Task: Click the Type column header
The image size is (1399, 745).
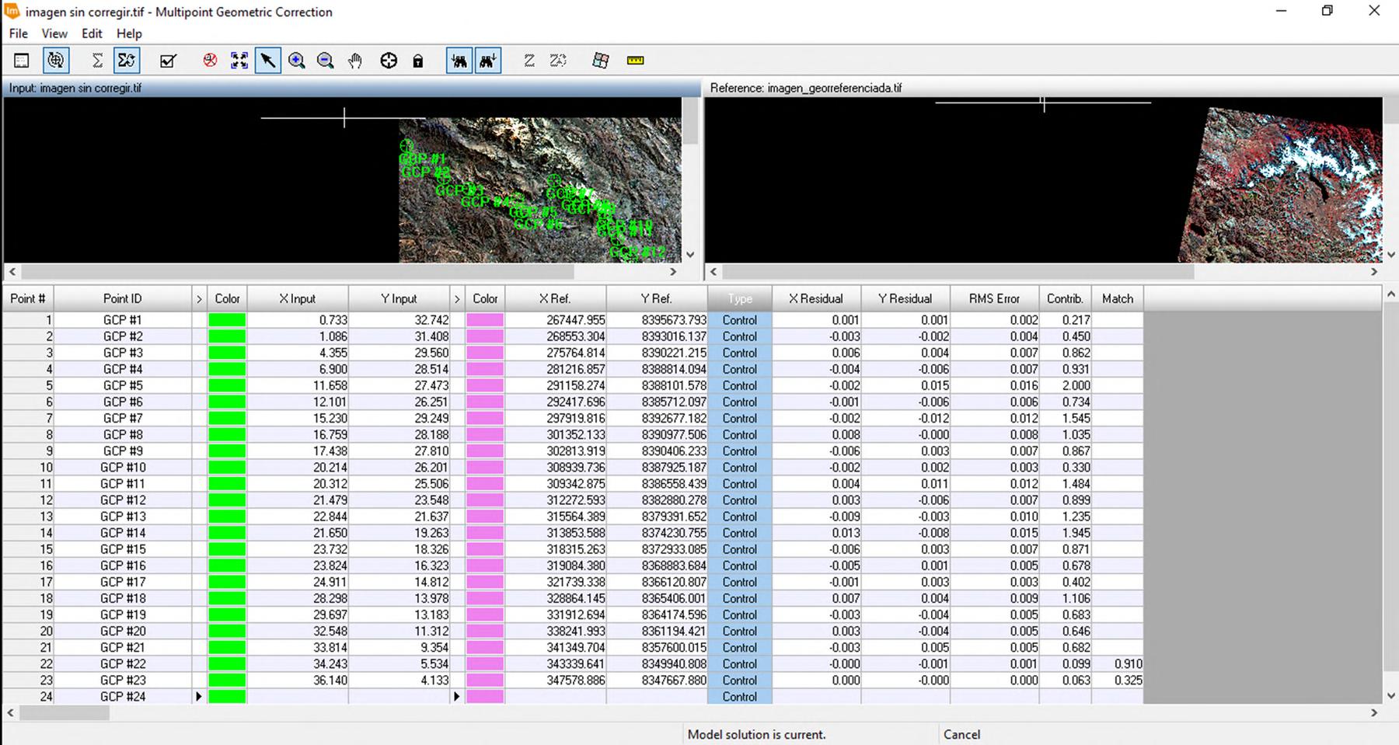Action: click(740, 298)
